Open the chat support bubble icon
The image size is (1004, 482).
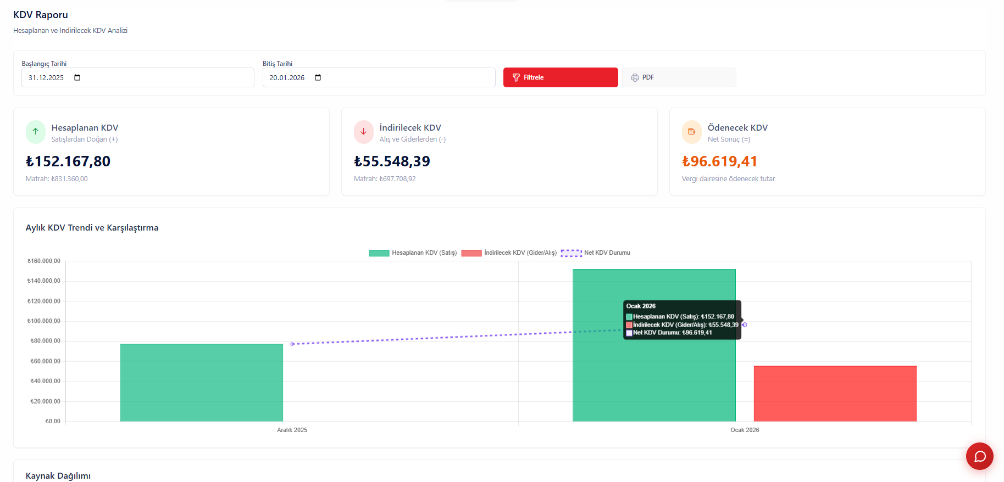pos(979,456)
